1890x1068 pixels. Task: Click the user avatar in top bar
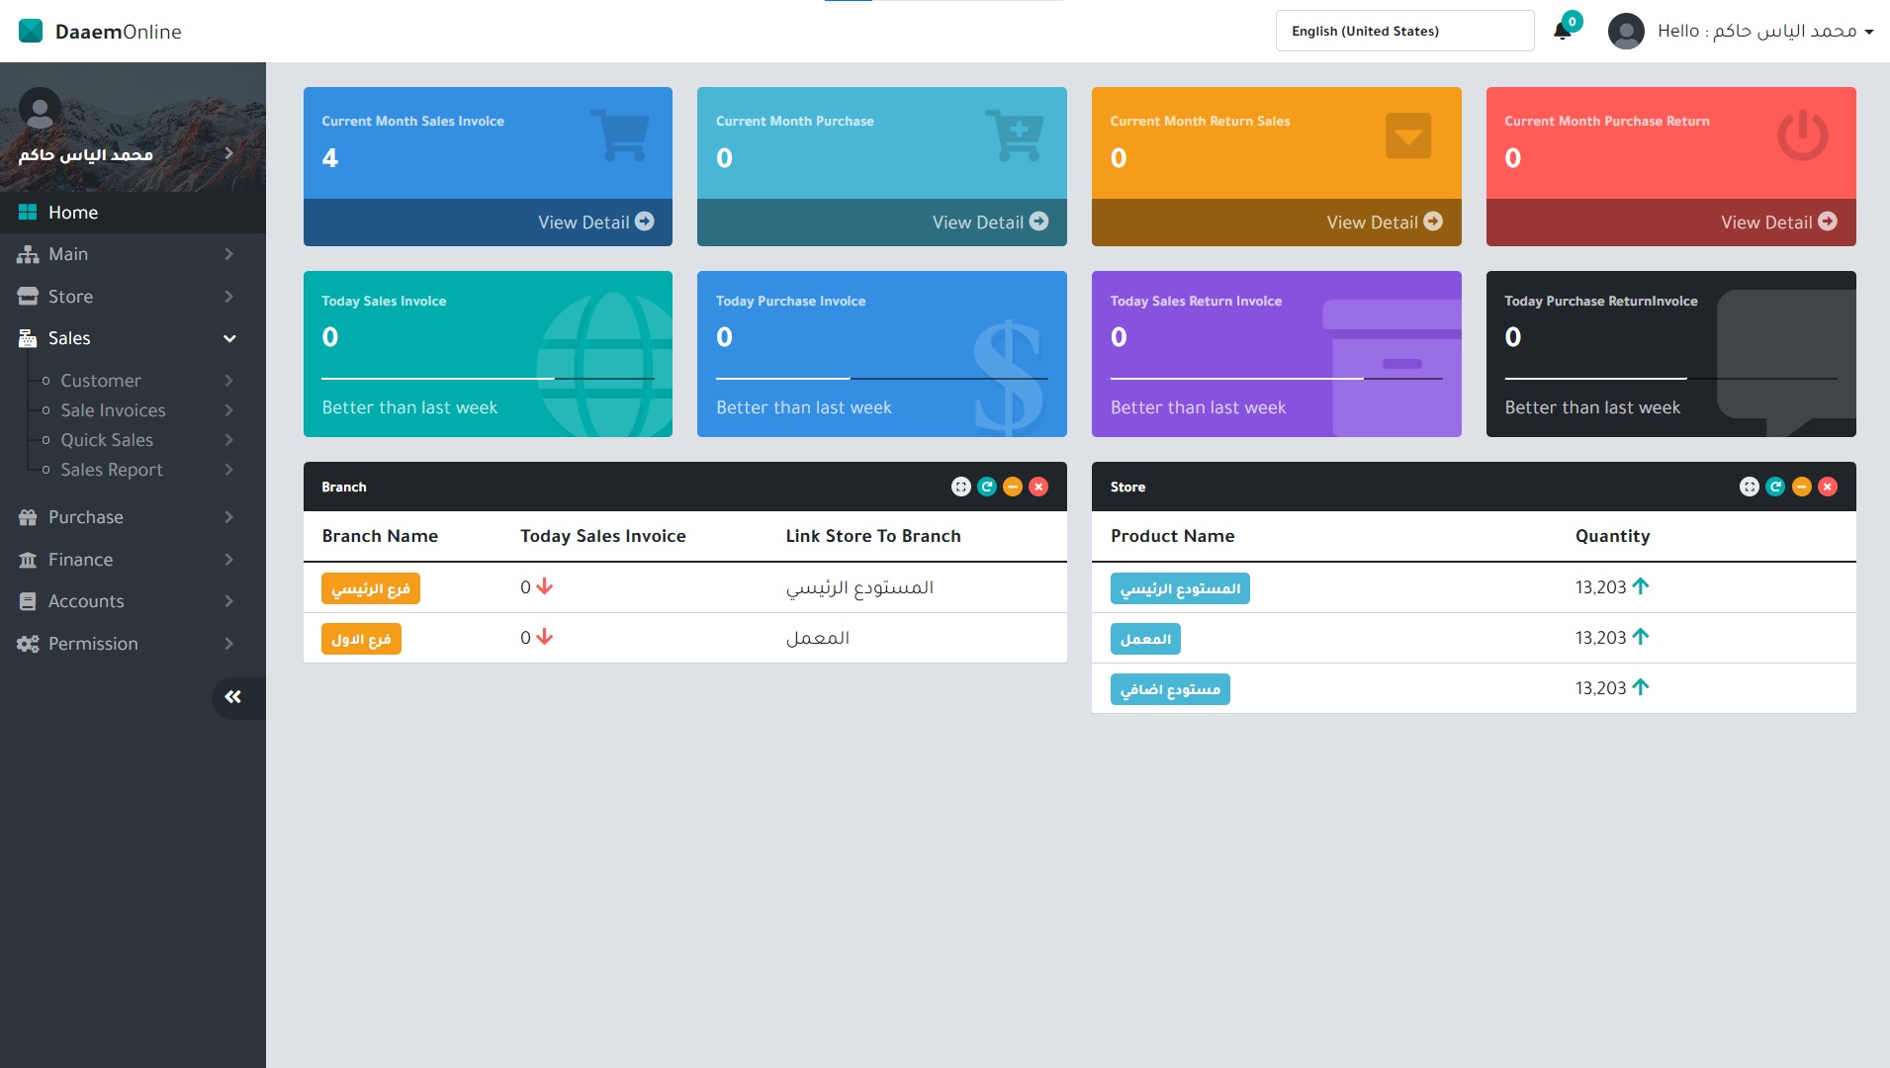pyautogui.click(x=1626, y=31)
